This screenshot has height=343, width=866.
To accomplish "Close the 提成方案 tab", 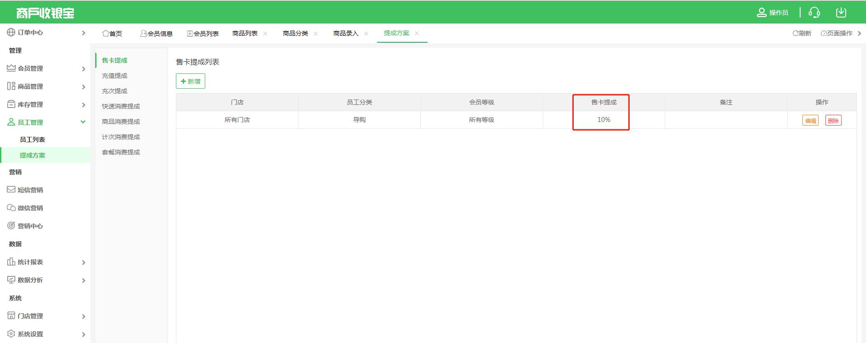I will point(417,33).
